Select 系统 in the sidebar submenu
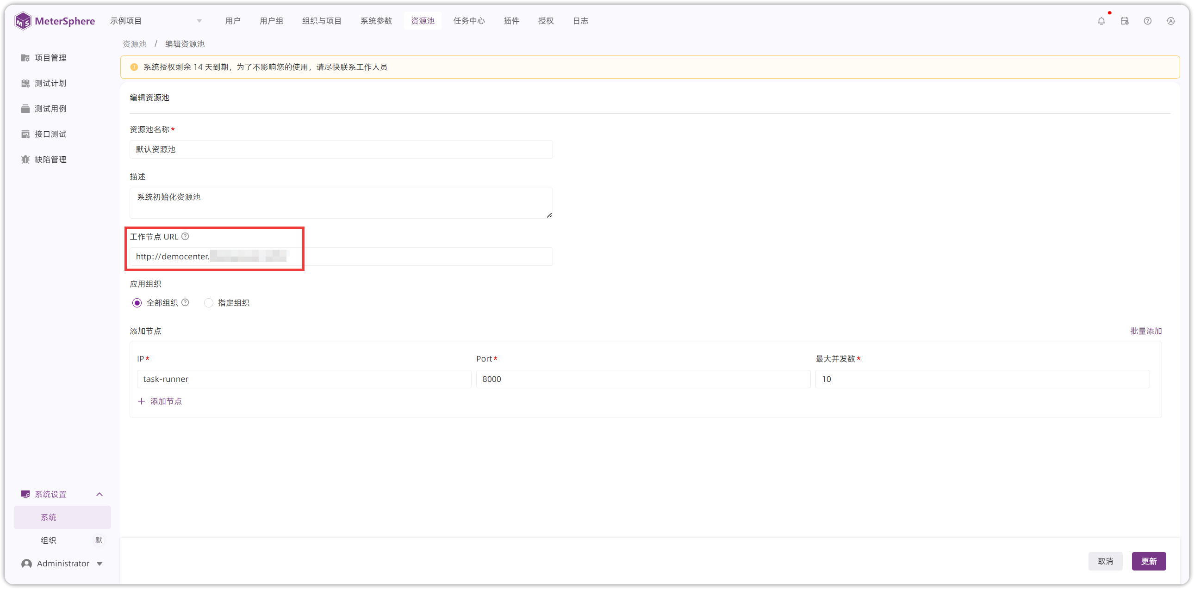 point(62,517)
